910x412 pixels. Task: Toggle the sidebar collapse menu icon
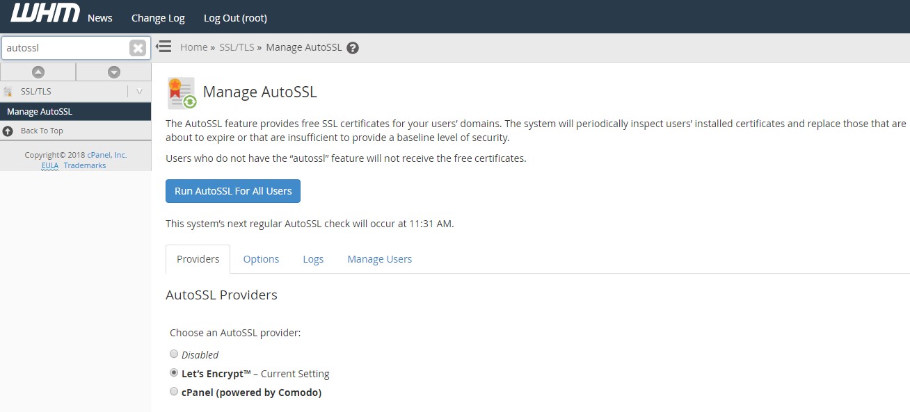163,47
